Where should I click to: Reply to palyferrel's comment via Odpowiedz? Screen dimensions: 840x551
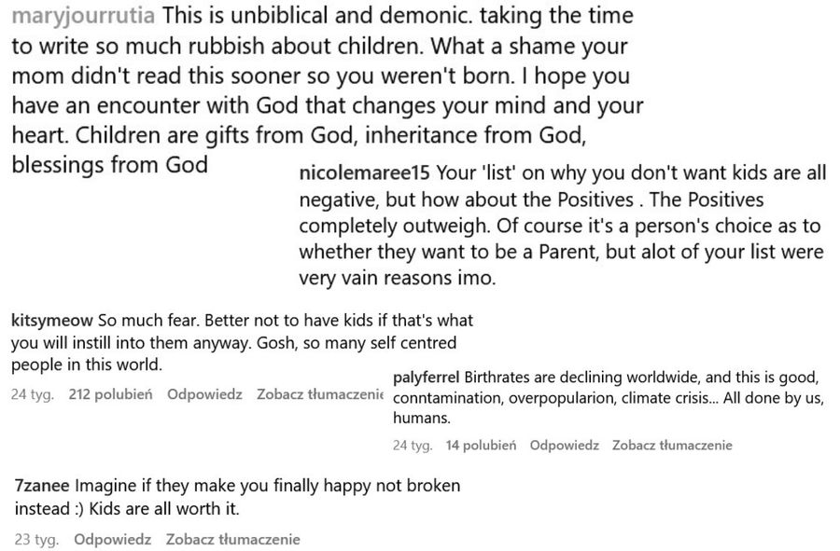[x=564, y=445]
